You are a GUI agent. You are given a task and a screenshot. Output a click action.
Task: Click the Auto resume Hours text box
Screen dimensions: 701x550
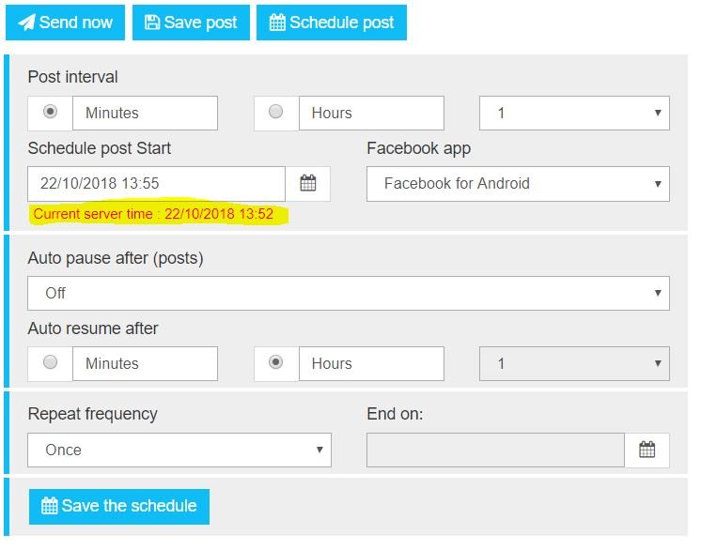pyautogui.click(x=371, y=363)
